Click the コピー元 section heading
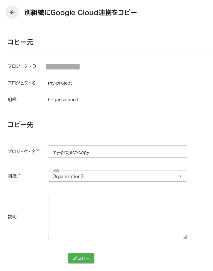The width and height of the screenshot is (213, 271). [x=21, y=42]
